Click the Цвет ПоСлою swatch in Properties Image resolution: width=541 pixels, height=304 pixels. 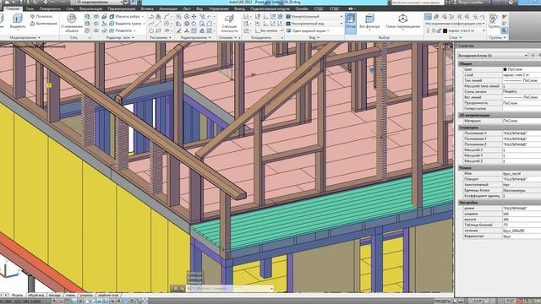click(x=505, y=69)
